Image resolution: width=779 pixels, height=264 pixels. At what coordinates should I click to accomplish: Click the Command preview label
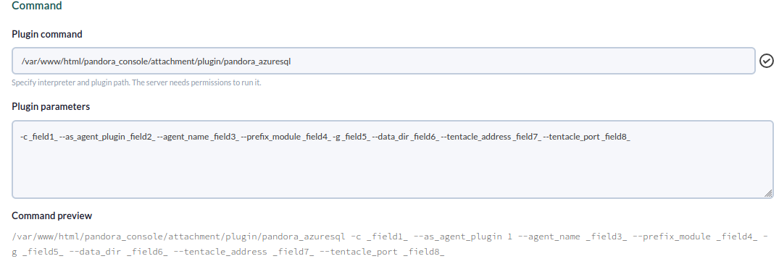(51, 216)
